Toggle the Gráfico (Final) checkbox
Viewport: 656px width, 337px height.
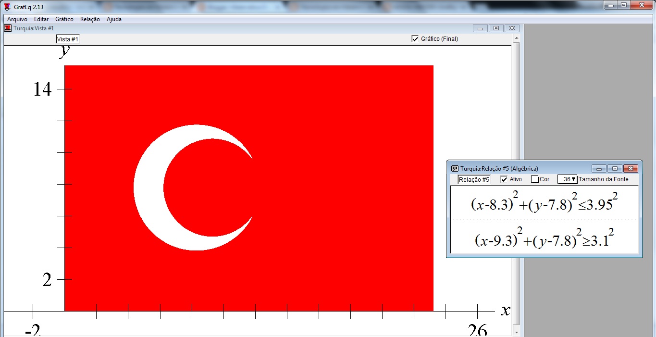click(x=415, y=39)
